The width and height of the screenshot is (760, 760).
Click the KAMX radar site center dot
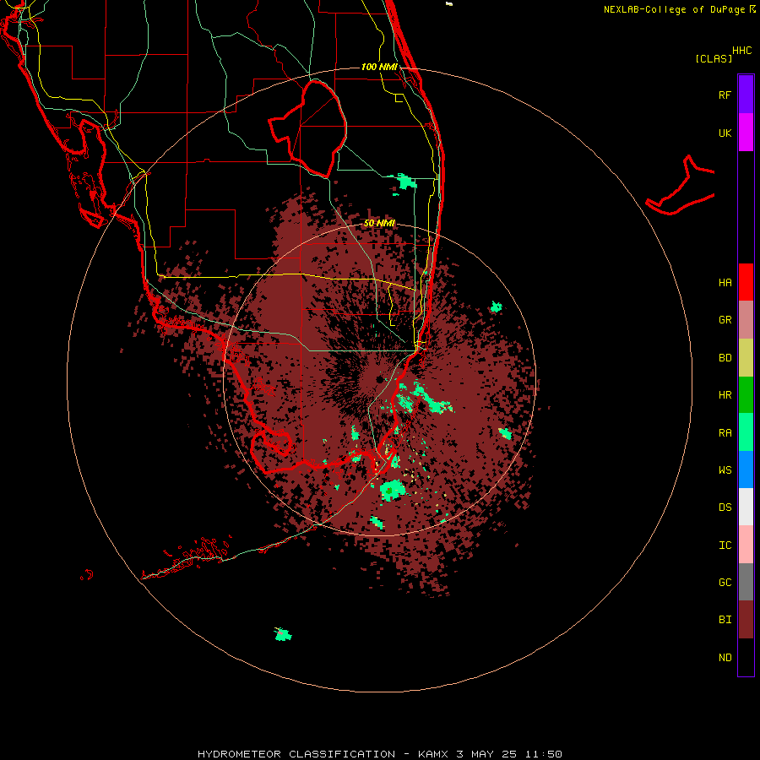[379, 380]
